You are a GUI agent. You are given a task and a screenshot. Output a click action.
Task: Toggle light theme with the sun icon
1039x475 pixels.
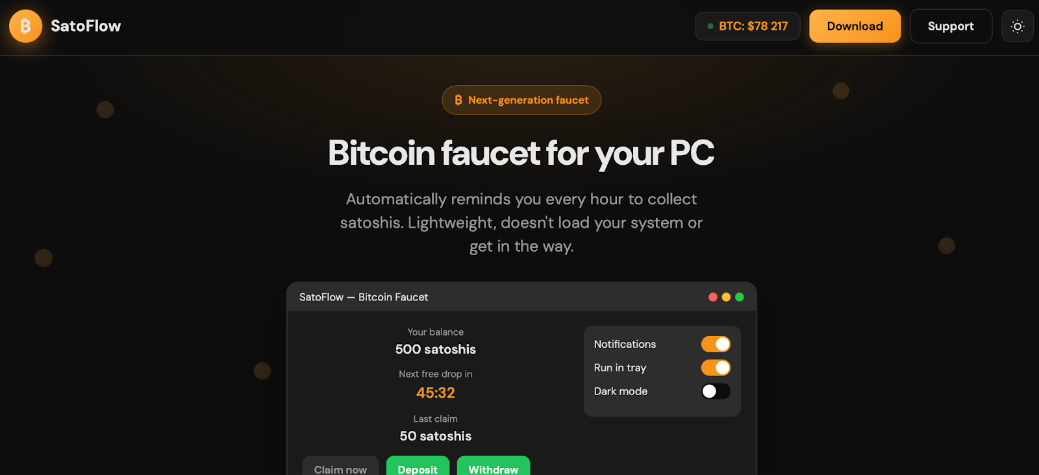click(x=1018, y=27)
